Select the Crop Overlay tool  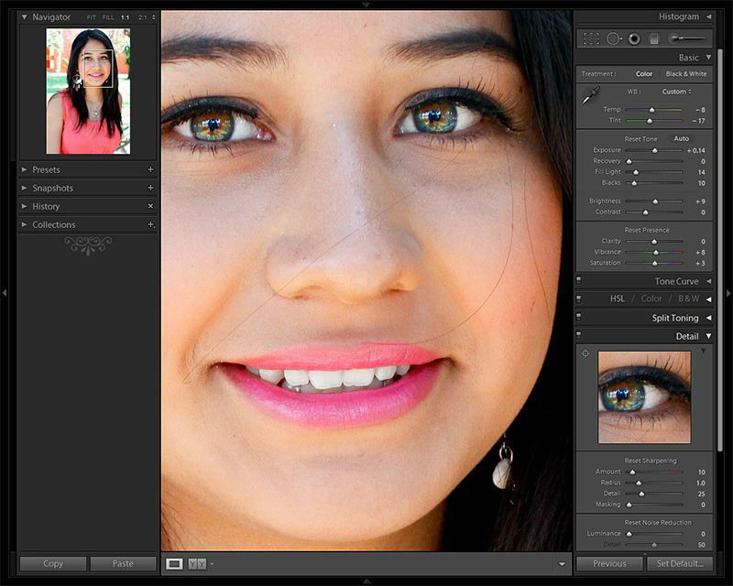[x=591, y=38]
